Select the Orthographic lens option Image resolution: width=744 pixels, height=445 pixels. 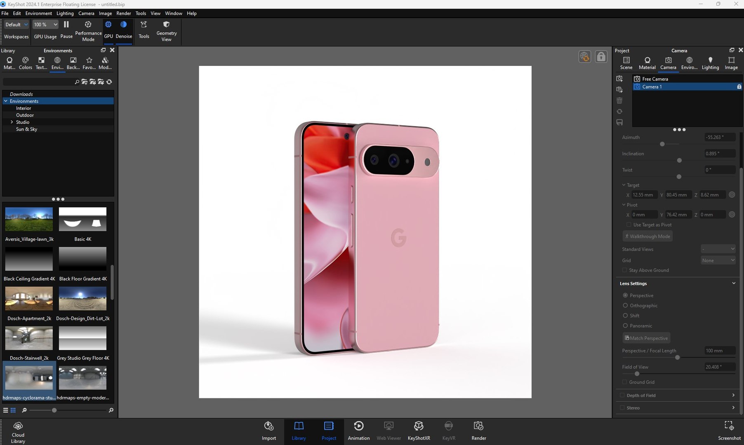(x=625, y=306)
